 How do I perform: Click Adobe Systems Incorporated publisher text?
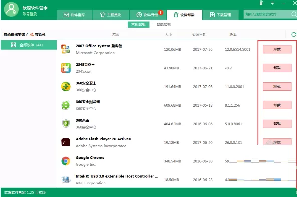(101, 146)
